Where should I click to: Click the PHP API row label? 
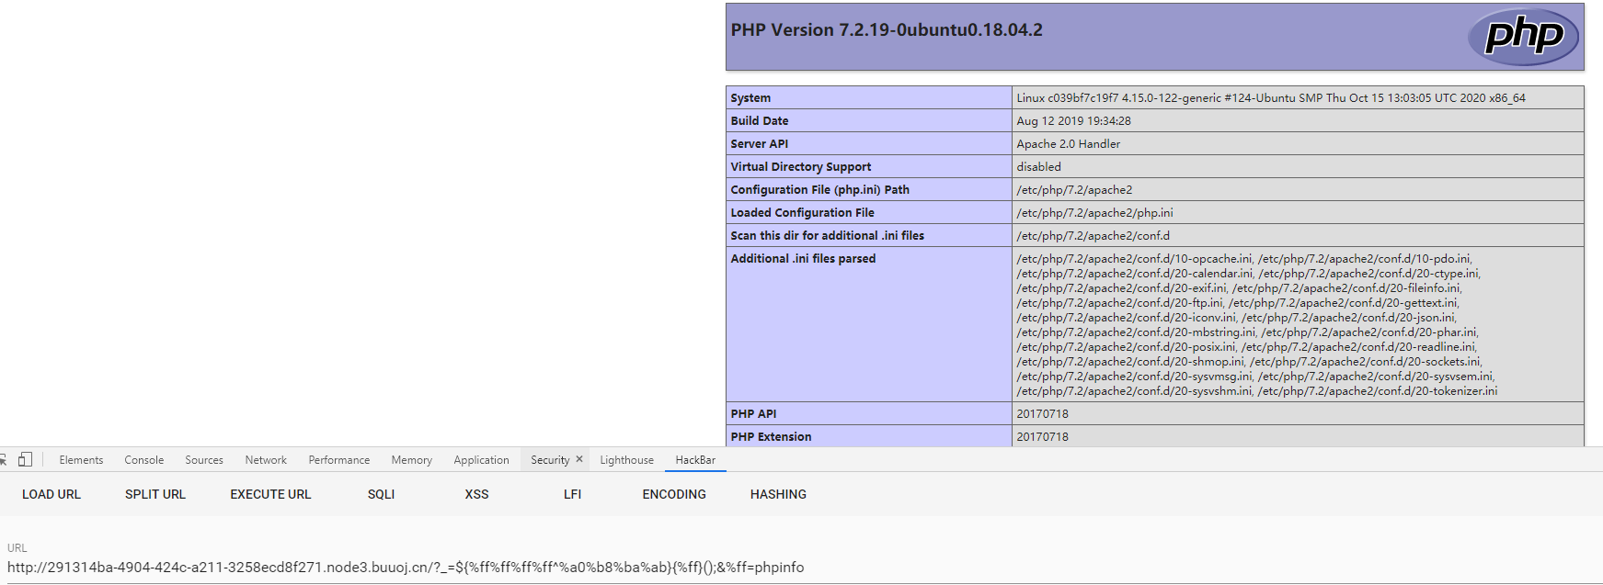pos(753,414)
